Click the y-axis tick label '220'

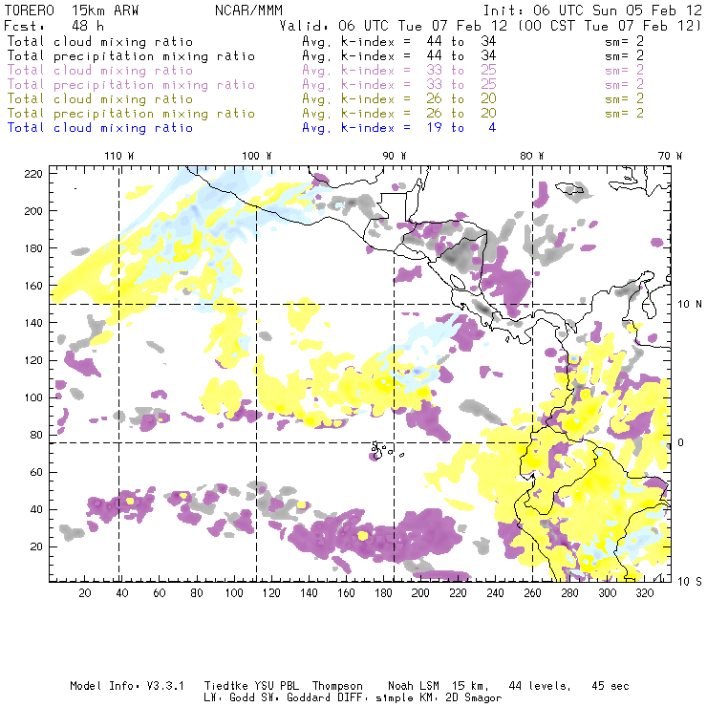(x=33, y=174)
